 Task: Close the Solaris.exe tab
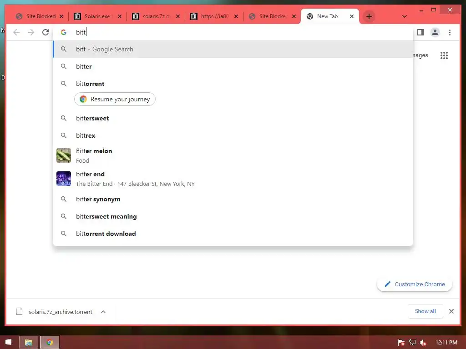pyautogui.click(x=120, y=16)
